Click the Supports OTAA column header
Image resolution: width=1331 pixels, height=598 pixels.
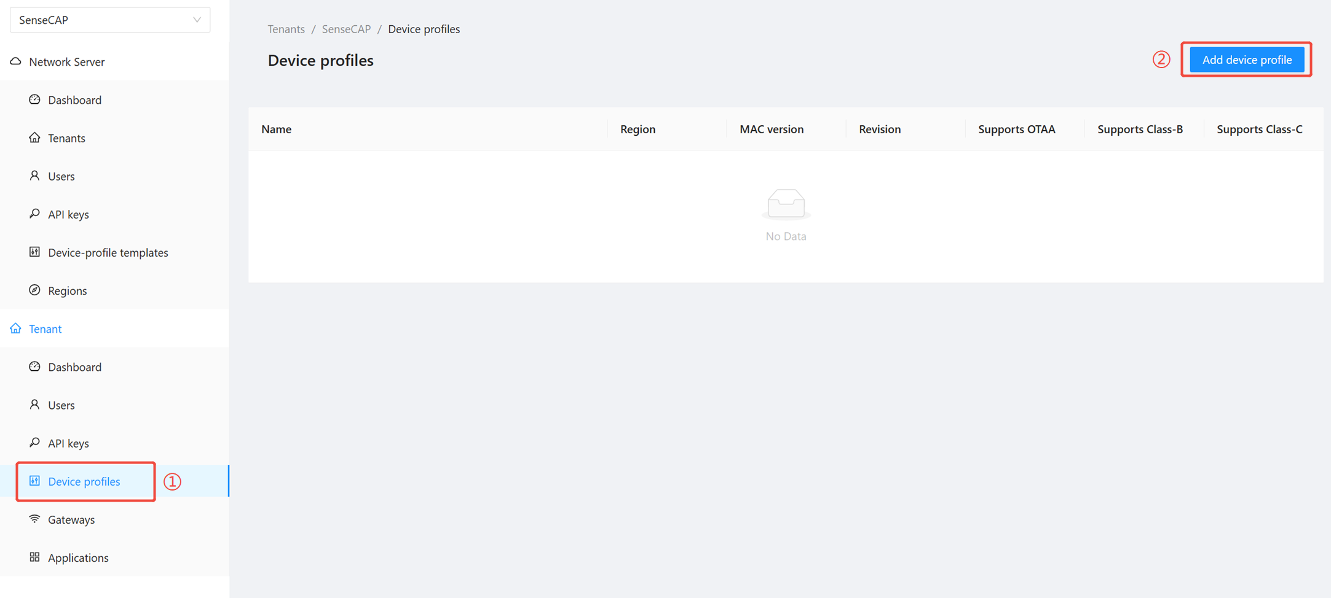pyautogui.click(x=1016, y=130)
